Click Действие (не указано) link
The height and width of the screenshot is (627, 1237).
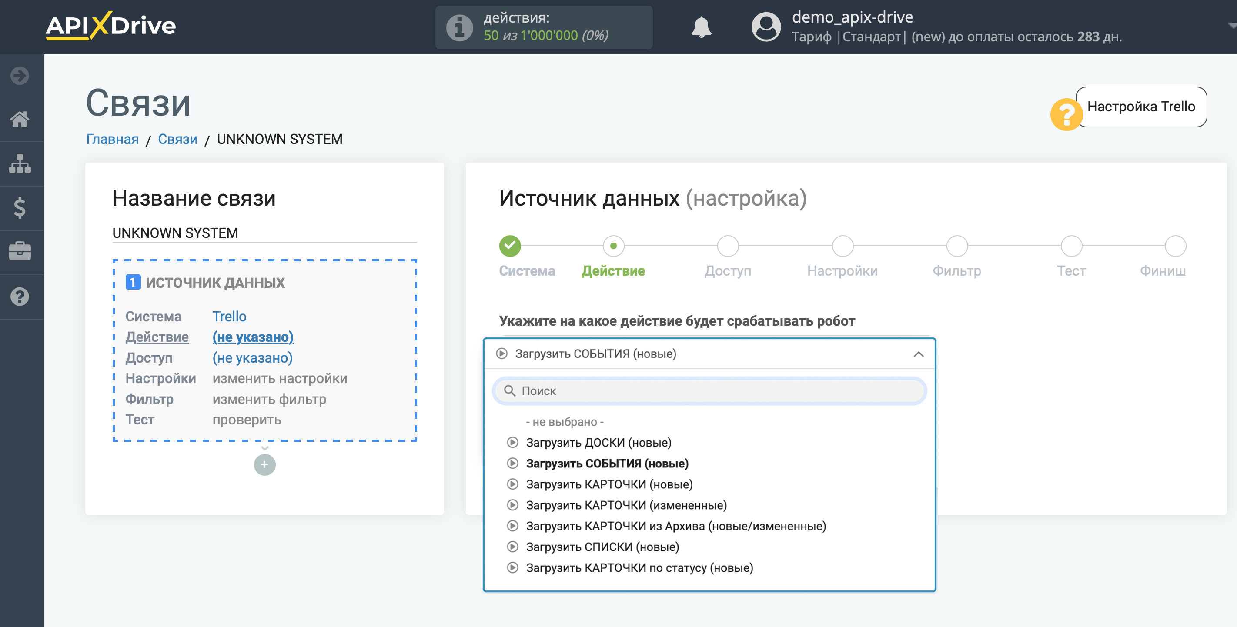(x=253, y=337)
